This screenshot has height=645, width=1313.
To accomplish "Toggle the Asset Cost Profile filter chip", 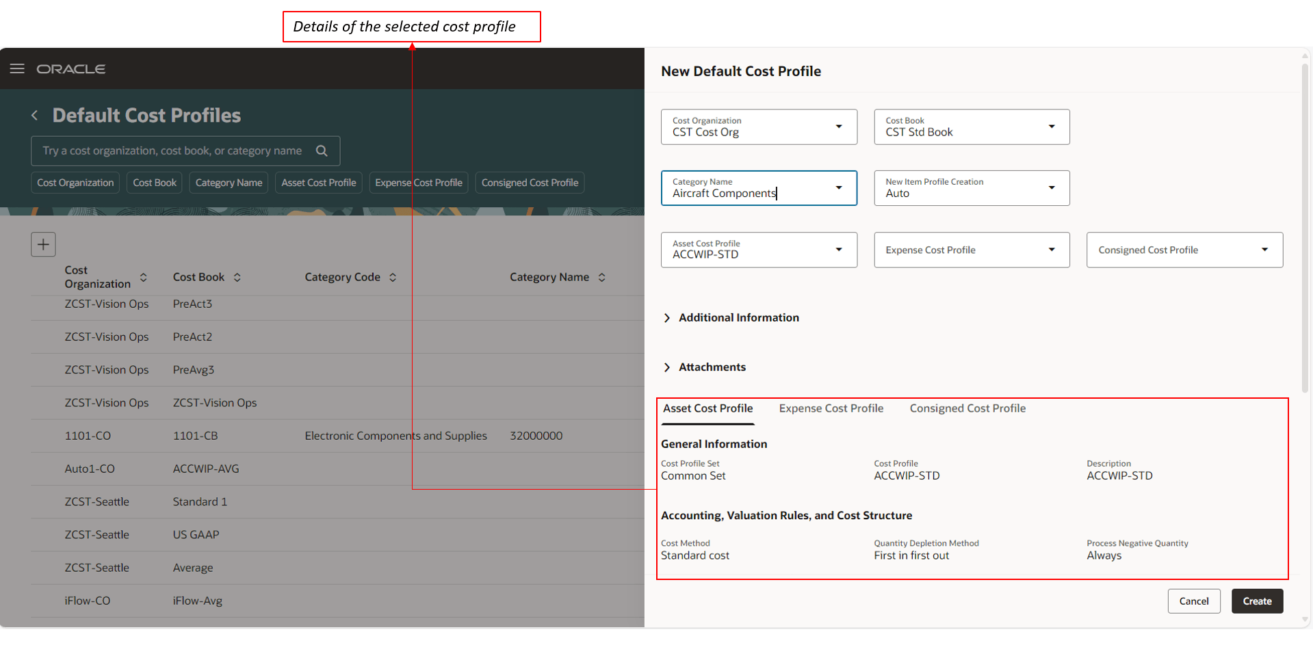I will pyautogui.click(x=318, y=183).
